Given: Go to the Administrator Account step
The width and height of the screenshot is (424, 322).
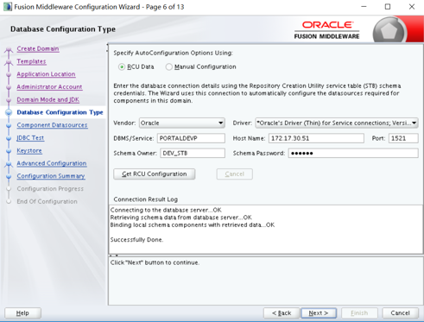Looking at the screenshot, I should click(49, 86).
